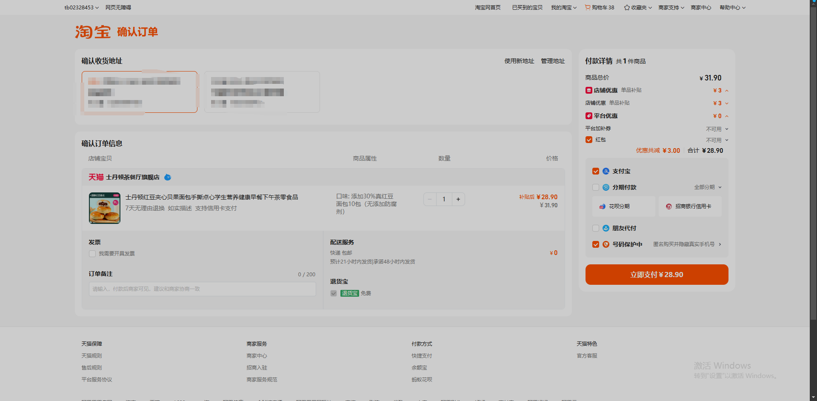The height and width of the screenshot is (401, 817).
Task: Click the quantity input field showing 1
Action: (444, 199)
